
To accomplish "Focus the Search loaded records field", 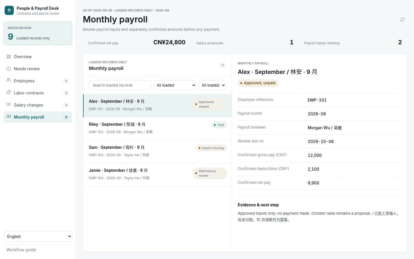I will 120,85.
